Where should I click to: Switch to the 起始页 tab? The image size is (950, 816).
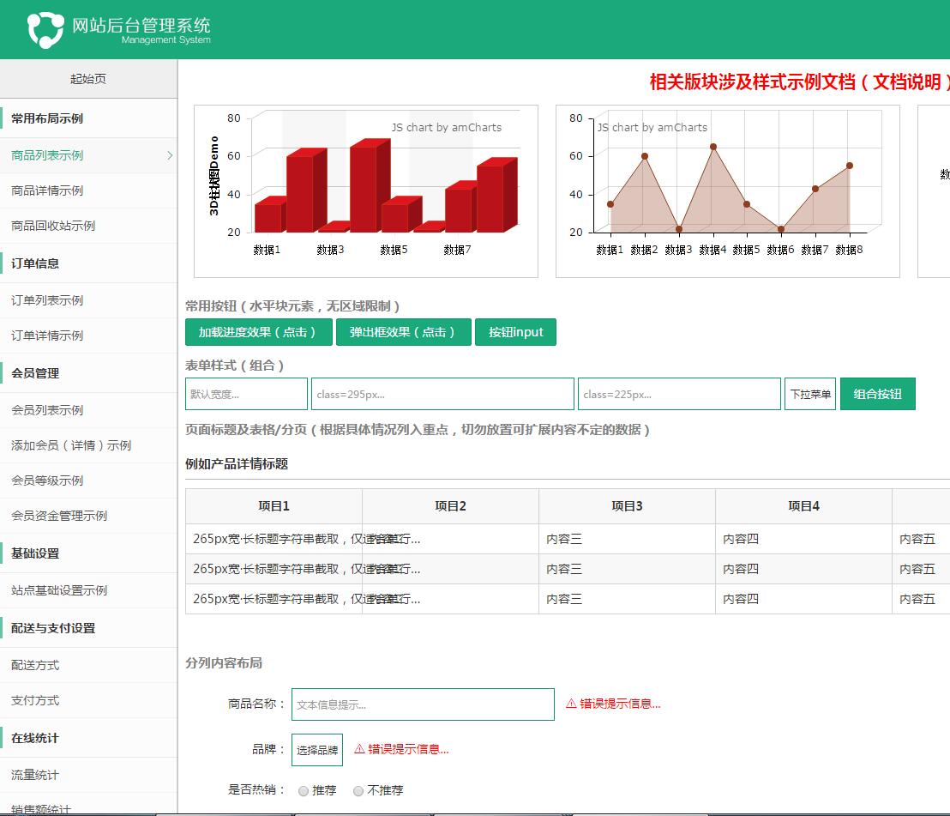pyautogui.click(x=88, y=78)
